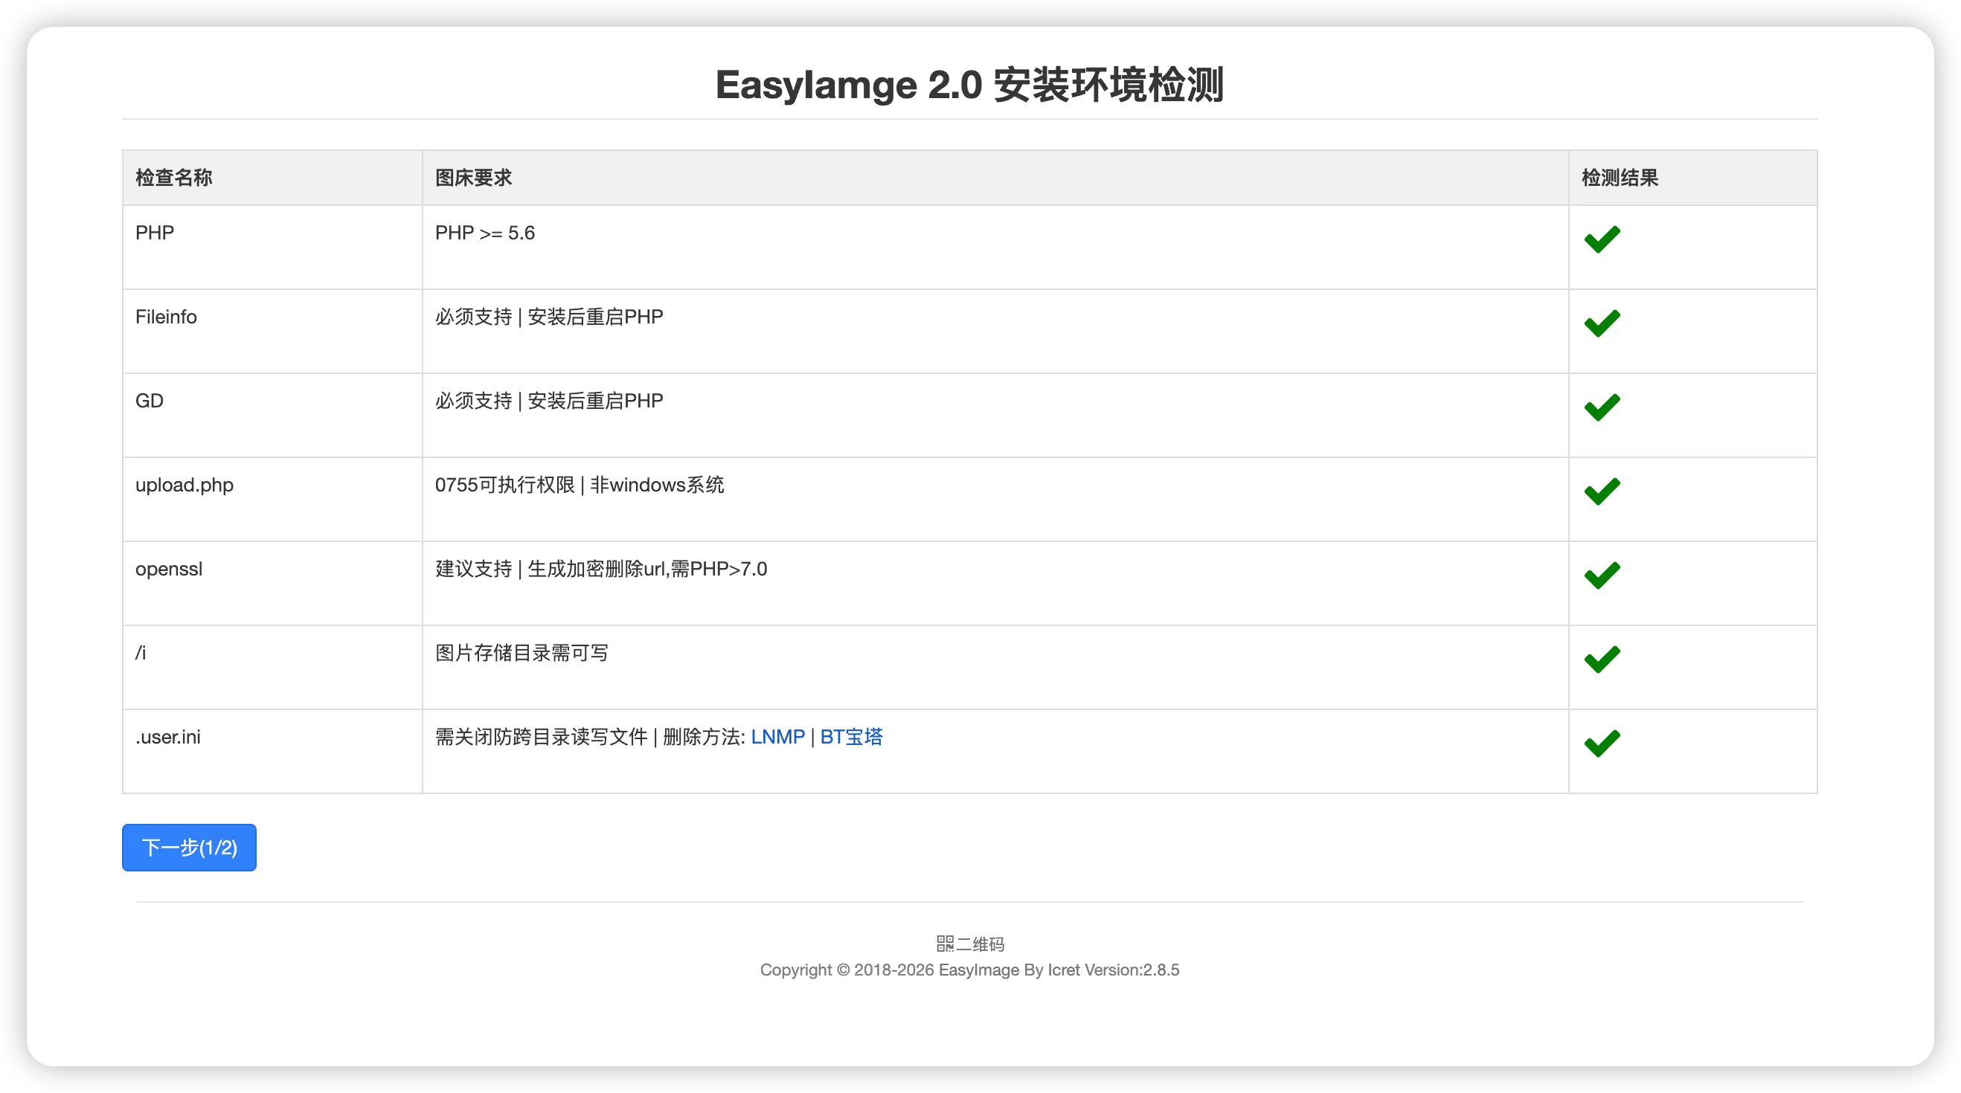Click the /i directory result checkmark
The image size is (1961, 1093).
tap(1602, 660)
